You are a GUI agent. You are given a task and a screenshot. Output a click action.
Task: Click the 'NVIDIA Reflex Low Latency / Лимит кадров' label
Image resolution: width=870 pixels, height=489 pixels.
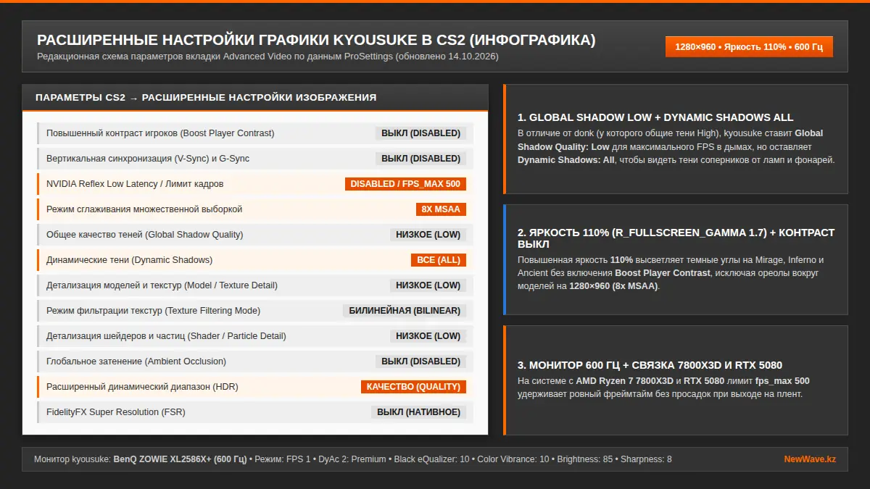[135, 184]
